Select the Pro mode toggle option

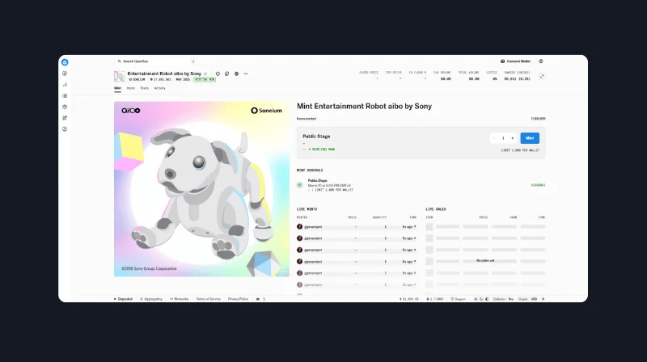point(511,299)
